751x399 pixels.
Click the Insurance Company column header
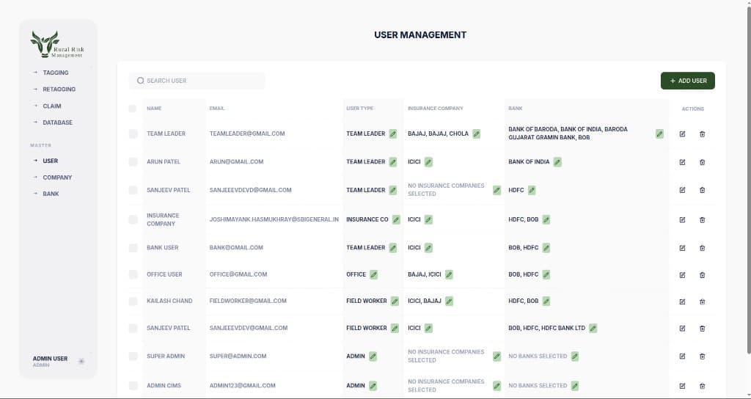pos(436,109)
